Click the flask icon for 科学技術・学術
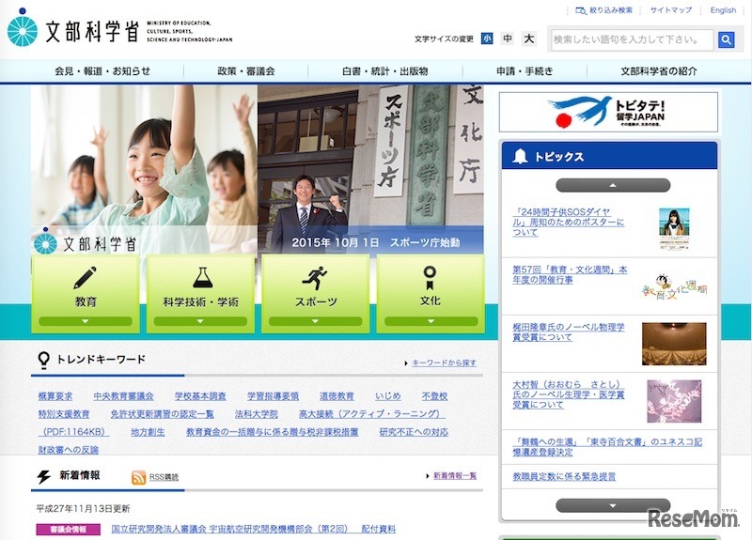 (x=202, y=278)
